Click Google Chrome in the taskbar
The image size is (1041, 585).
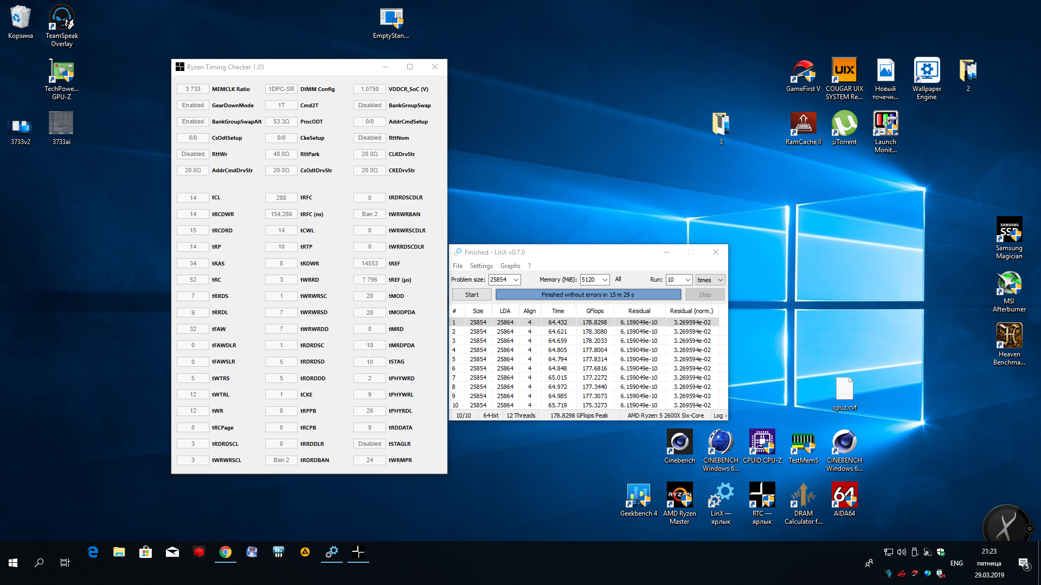(x=226, y=552)
